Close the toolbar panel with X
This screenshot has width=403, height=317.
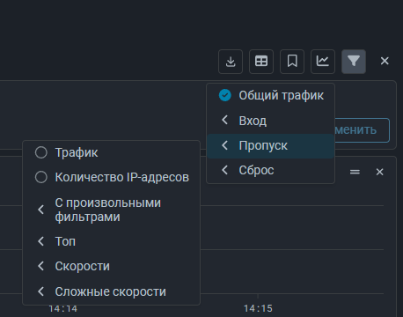385,61
